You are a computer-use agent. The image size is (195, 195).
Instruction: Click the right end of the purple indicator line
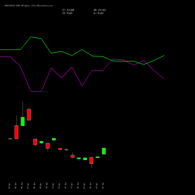[164, 79]
